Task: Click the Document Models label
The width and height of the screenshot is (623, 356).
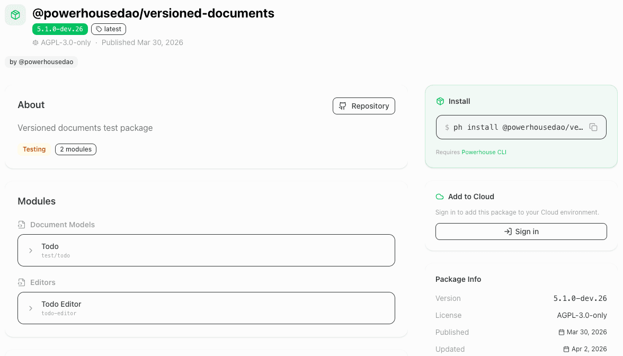Action: click(x=63, y=225)
